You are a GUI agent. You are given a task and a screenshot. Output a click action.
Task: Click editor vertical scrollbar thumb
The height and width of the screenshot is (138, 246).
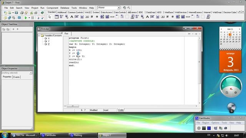199,62
